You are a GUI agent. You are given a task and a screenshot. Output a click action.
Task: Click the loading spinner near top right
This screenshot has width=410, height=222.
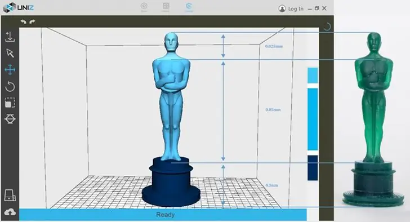click(327, 26)
